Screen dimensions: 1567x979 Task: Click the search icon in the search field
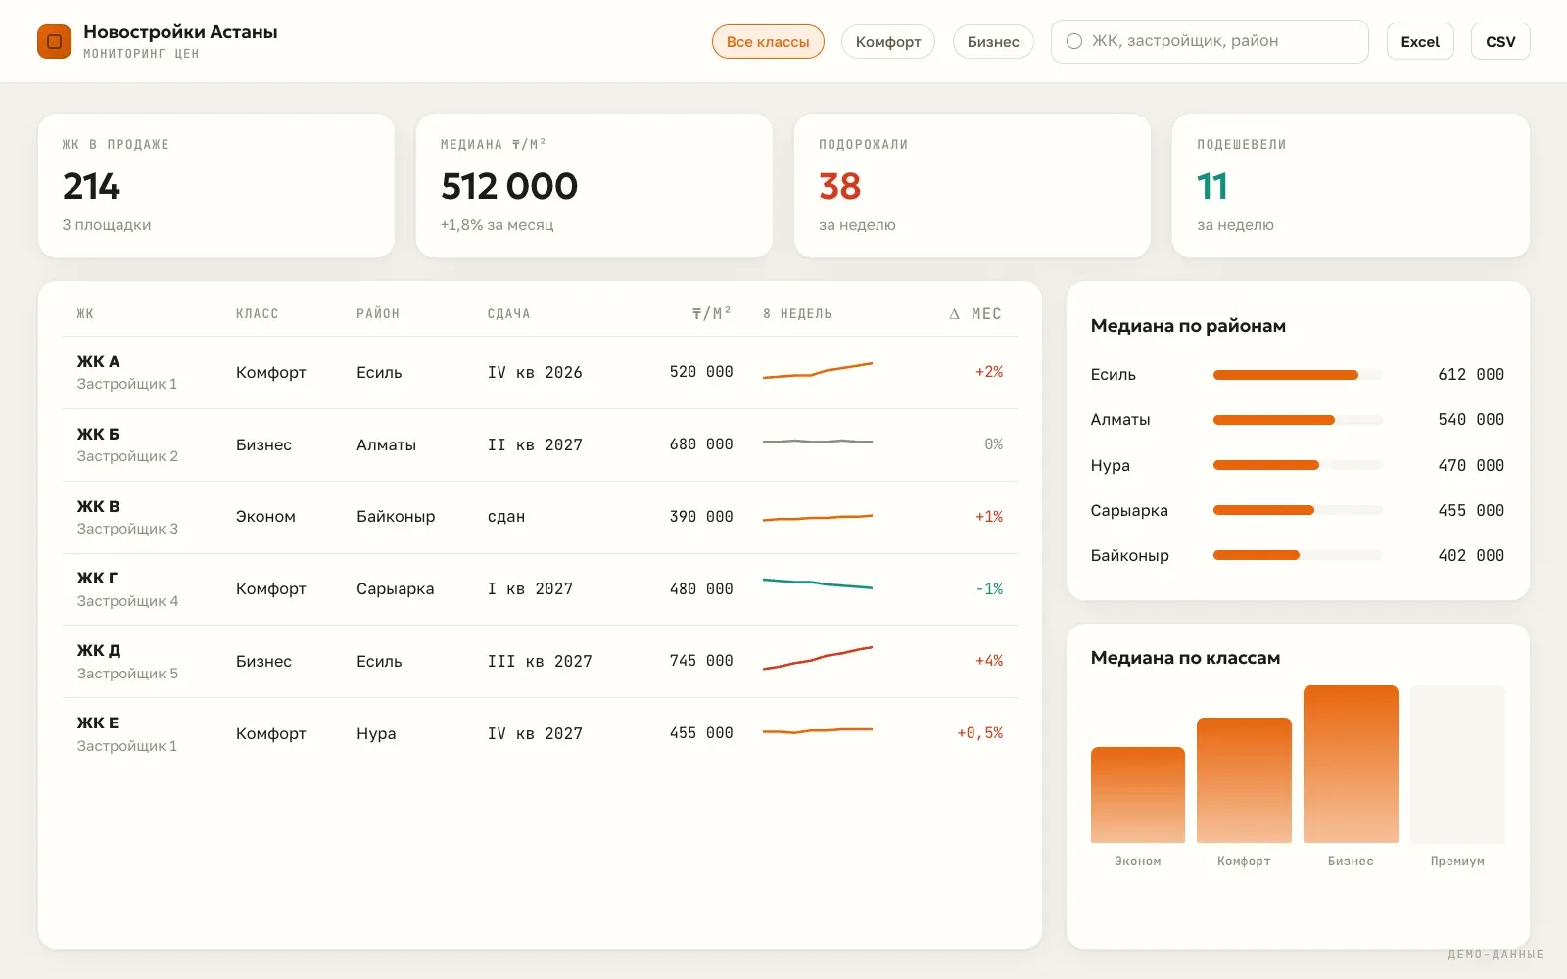[x=1074, y=41]
